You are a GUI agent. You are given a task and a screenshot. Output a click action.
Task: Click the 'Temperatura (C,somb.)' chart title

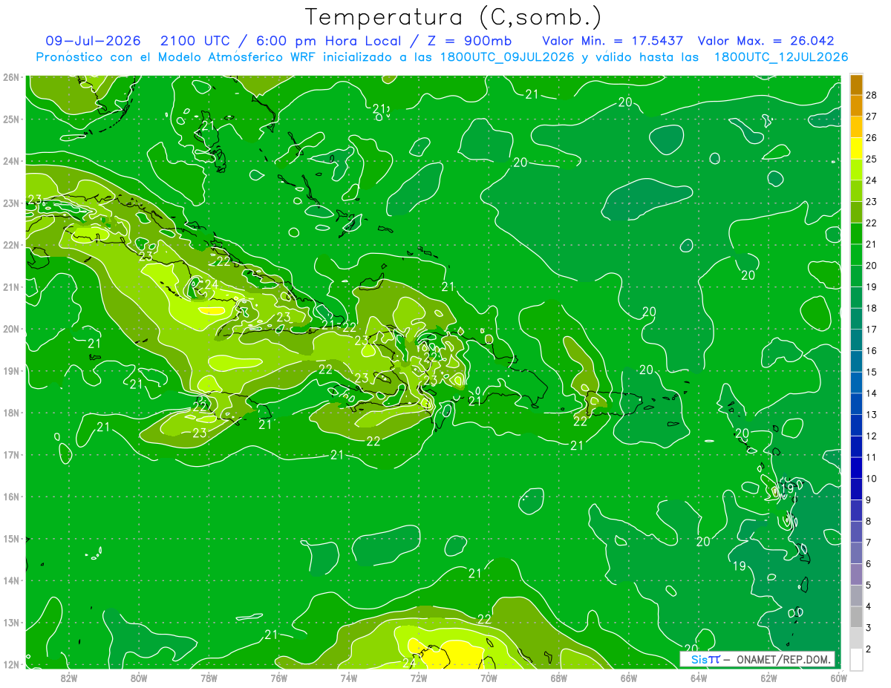coord(454,17)
